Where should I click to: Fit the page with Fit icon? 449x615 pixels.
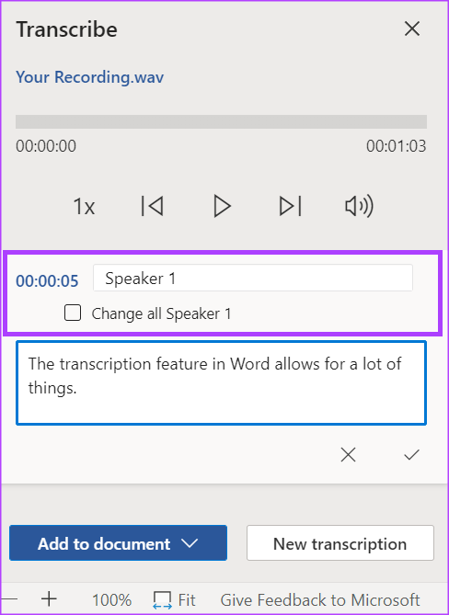(x=174, y=600)
